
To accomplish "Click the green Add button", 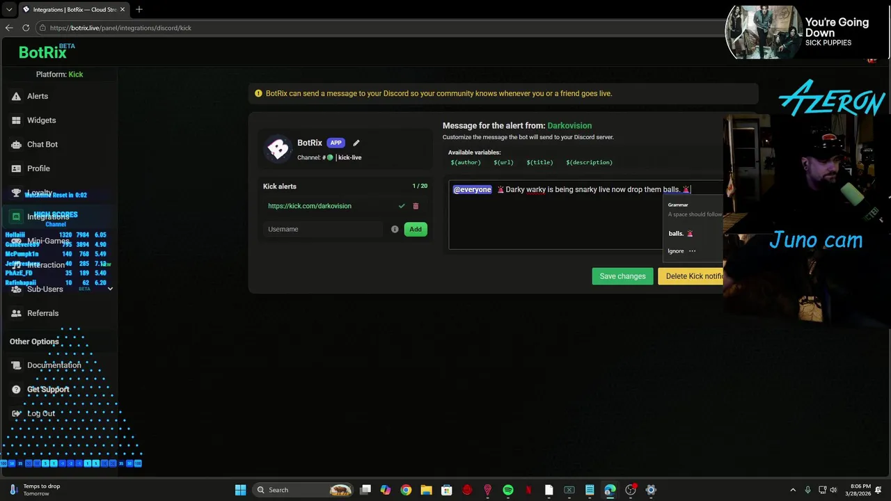I will pos(416,229).
